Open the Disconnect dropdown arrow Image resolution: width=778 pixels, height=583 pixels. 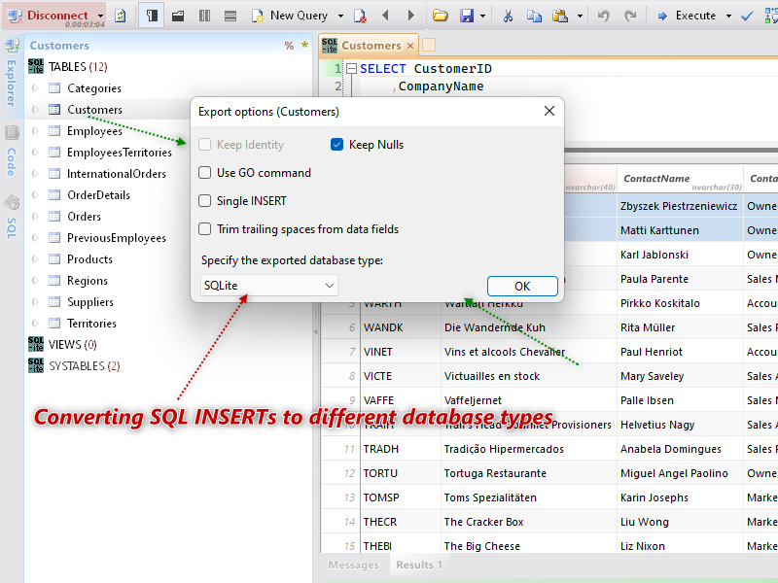[100, 16]
